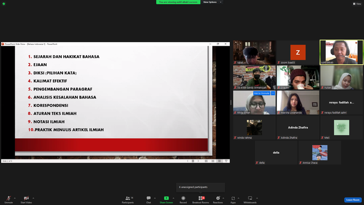This screenshot has height=205, width=364.
Task: Open video options arrow next to Start Video
Action: tap(34, 198)
